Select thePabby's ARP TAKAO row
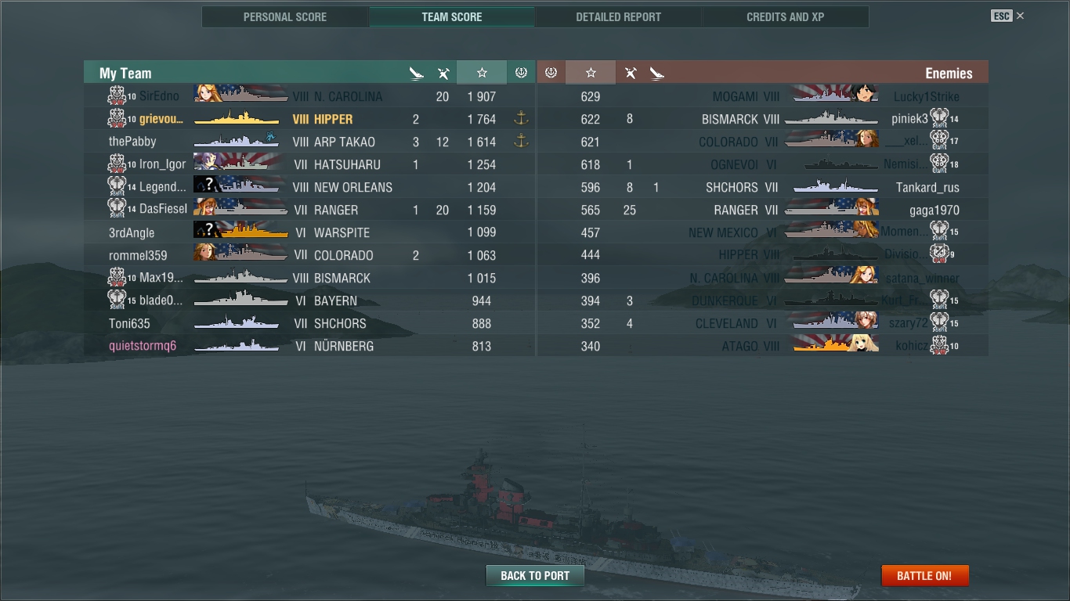 309,142
